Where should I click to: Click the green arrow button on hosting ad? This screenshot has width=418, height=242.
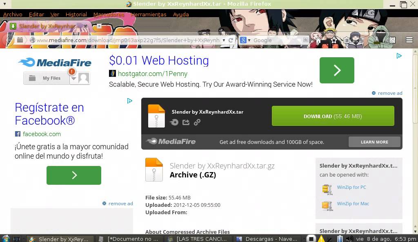(x=337, y=70)
